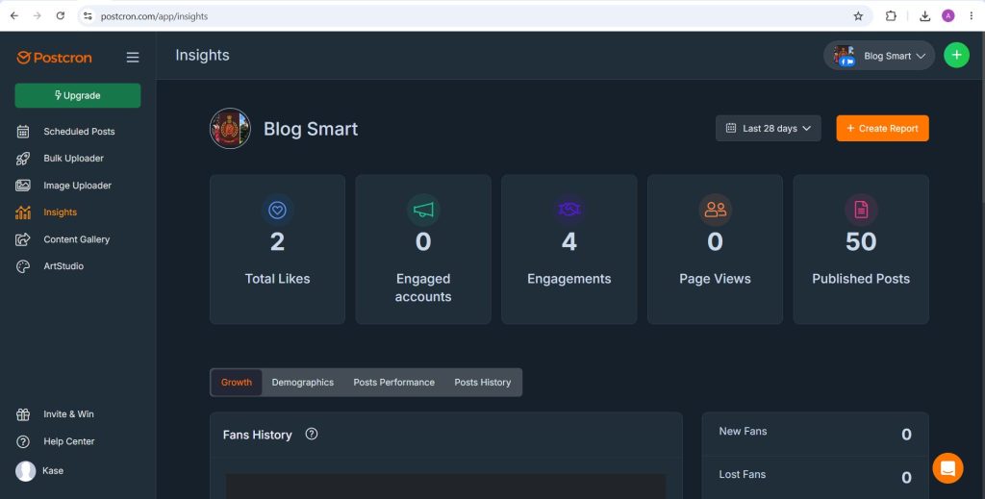Click the Bulk Uploader rocket icon
This screenshot has height=499, width=985.
[23, 159]
